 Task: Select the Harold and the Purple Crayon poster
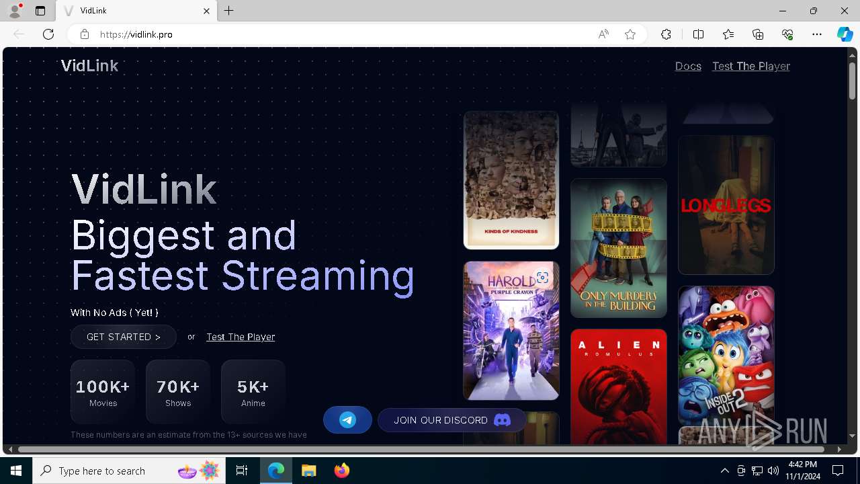pos(511,331)
